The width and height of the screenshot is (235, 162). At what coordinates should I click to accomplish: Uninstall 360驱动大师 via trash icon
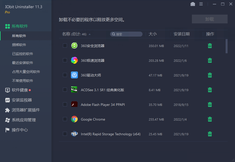210,75
